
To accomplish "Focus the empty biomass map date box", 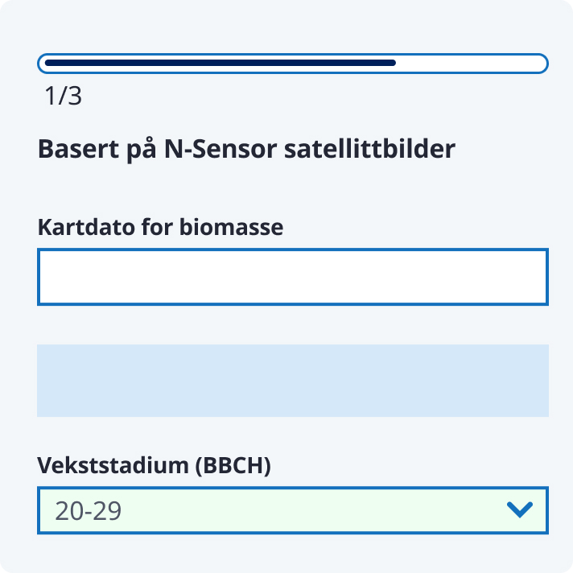I will point(292,277).
